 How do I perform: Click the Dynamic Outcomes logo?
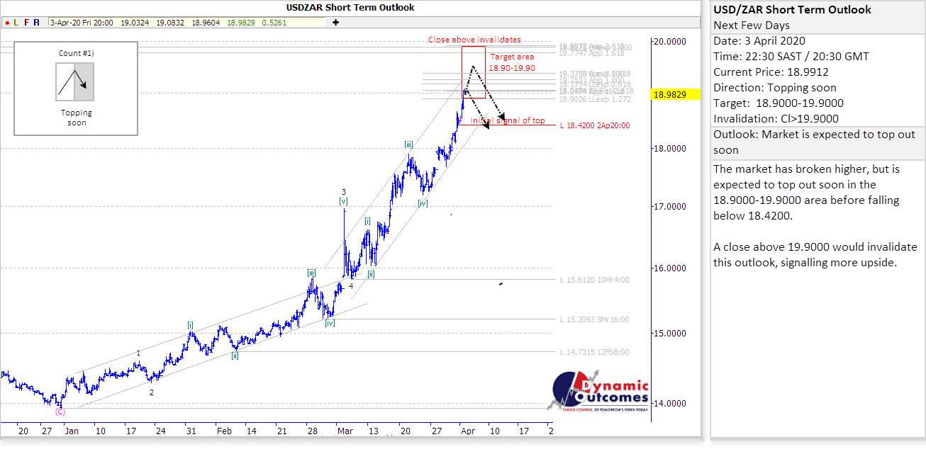[599, 392]
